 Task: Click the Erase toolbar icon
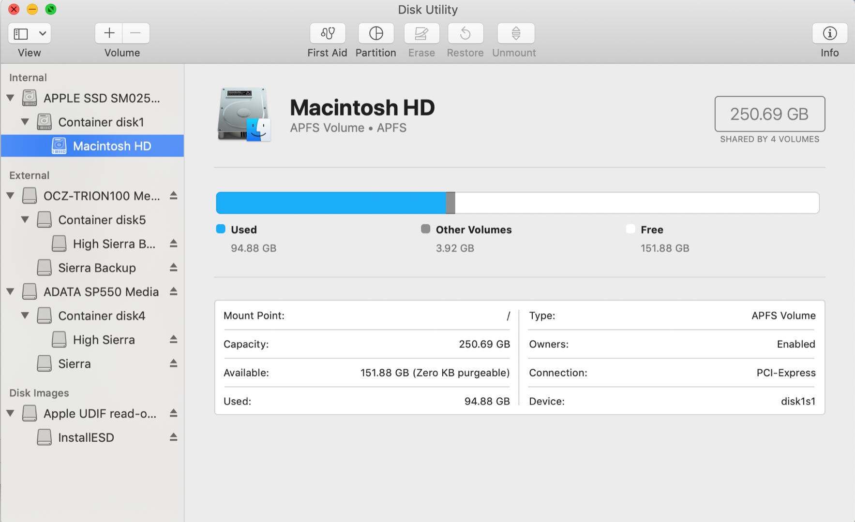pos(421,33)
